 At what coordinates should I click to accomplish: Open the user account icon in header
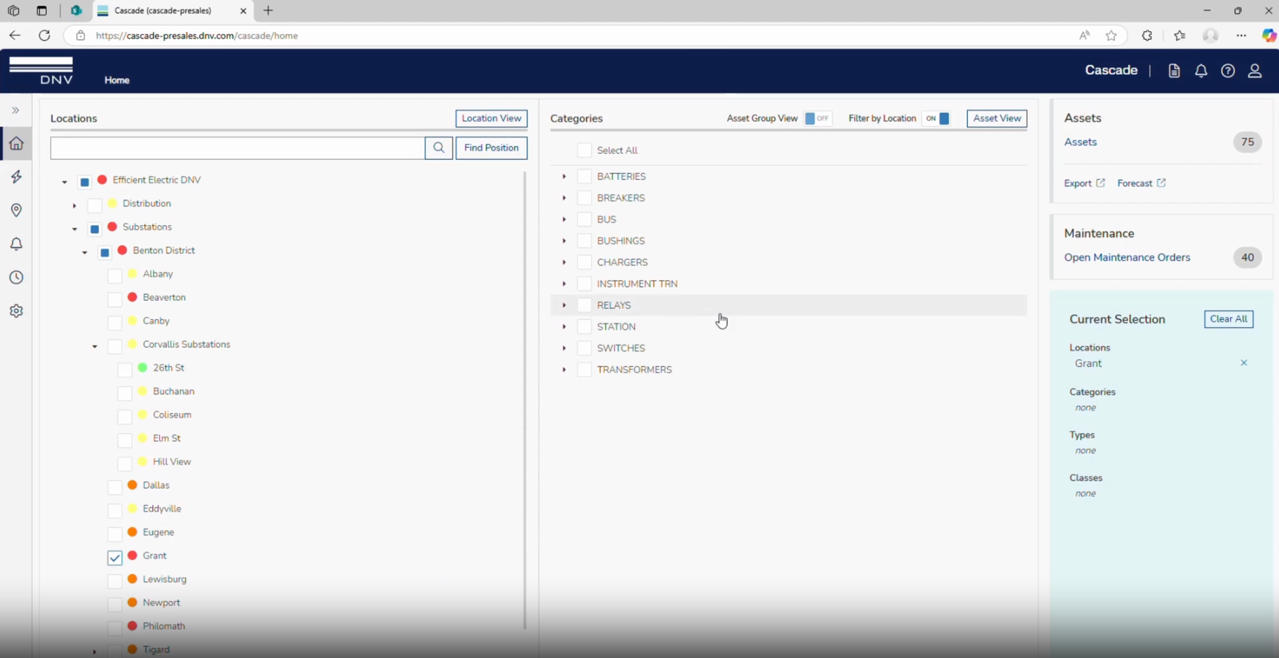pos(1254,71)
